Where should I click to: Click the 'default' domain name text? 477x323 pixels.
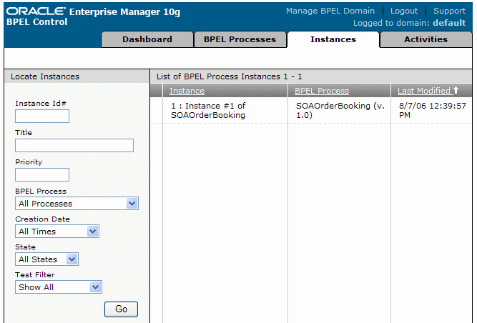(x=449, y=23)
